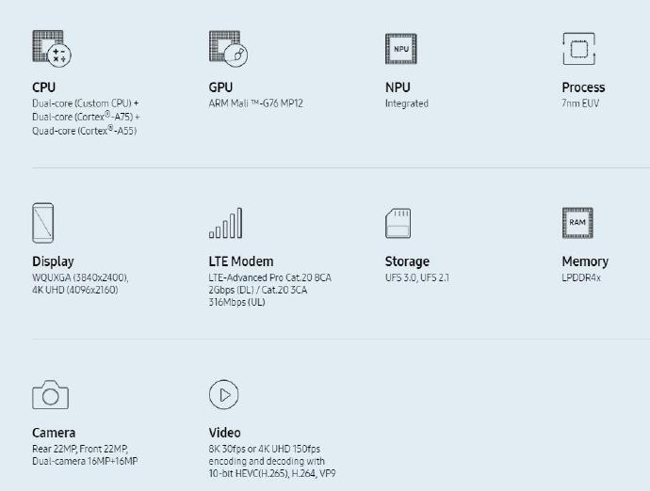Click the Process chip outline icon
This screenshot has height=491, width=650.
tap(579, 49)
